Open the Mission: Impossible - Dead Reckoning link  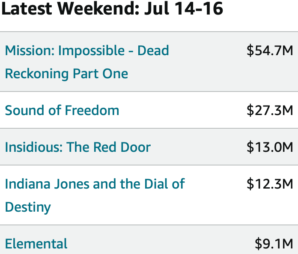tap(87, 62)
